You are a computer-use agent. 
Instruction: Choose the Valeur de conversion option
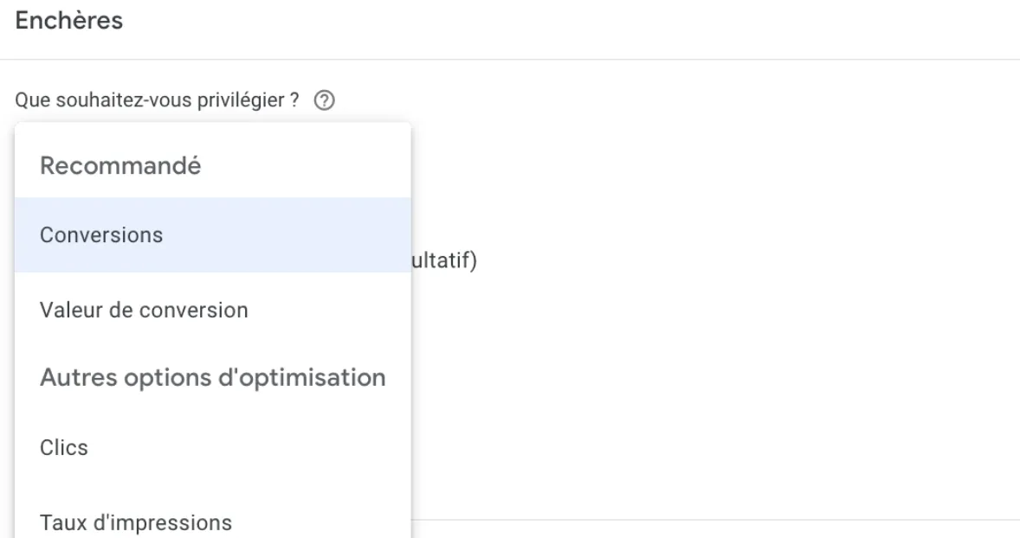[x=213, y=310]
